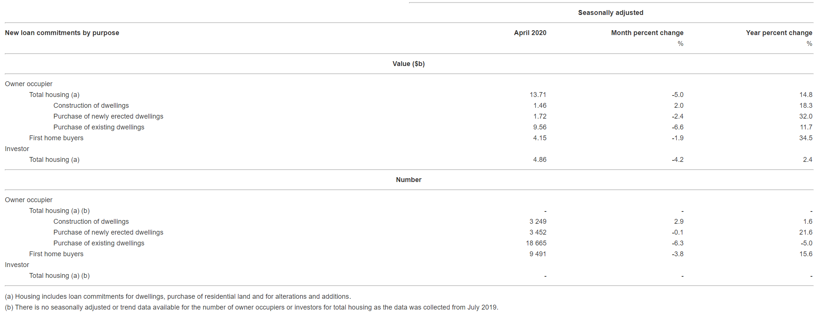Select the "Seasonally adjusted" column group heading
This screenshot has width=826, height=320.
pyautogui.click(x=610, y=13)
